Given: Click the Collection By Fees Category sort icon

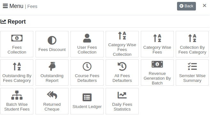Looking at the screenshot, I should pos(192,38).
